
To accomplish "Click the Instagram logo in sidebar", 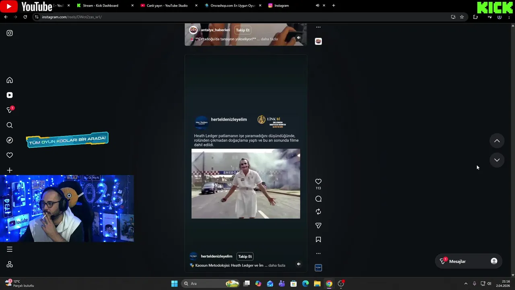I will point(10,33).
